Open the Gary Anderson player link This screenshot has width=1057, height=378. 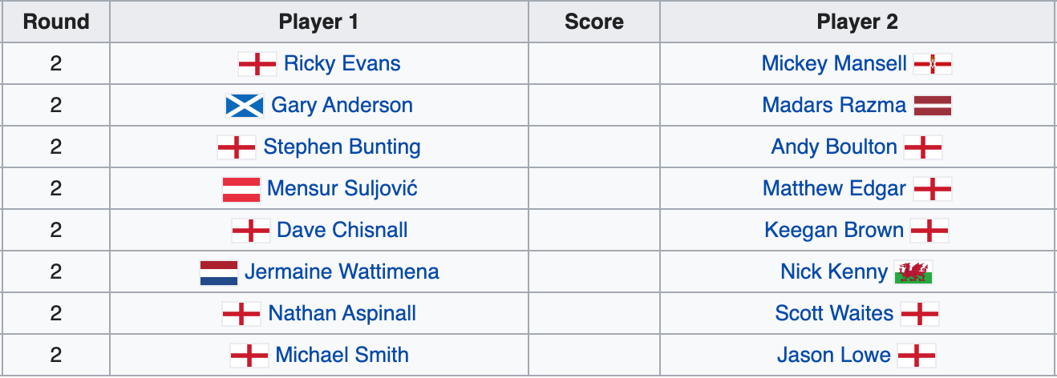(342, 105)
